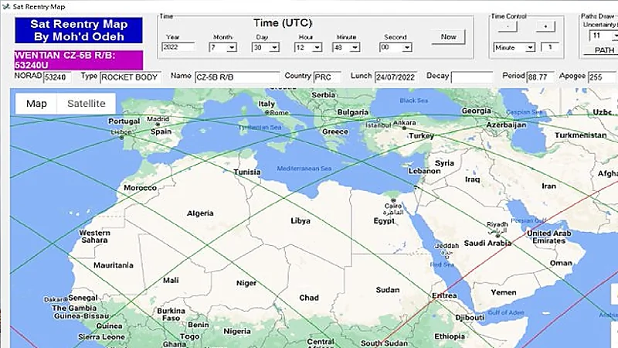The width and height of the screenshot is (618, 348).
Task: Click the Mediterranean Sea label
Action: pos(304,169)
